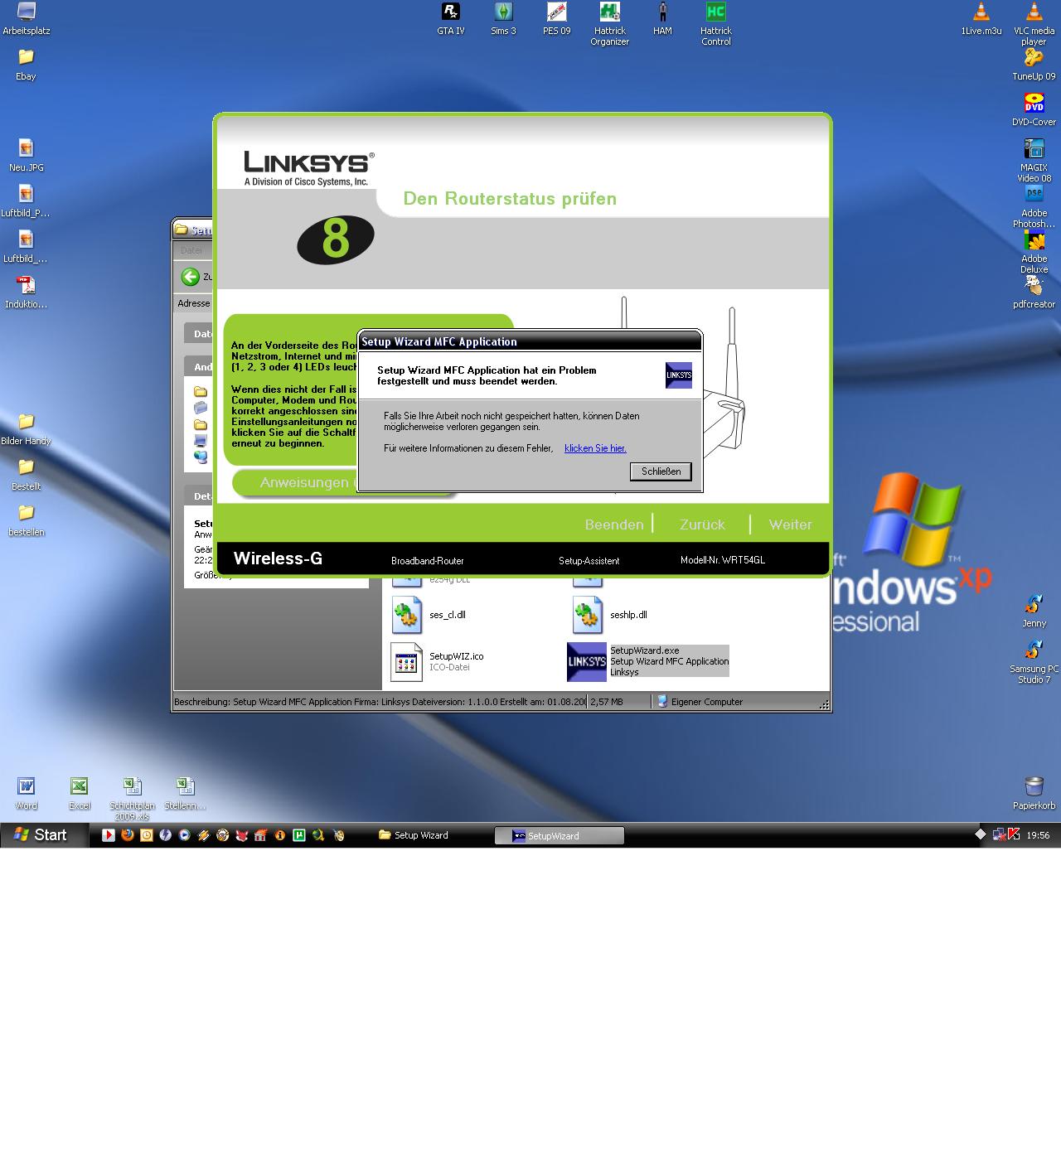
Task: Click Weiter in the Linksys wizard
Action: click(790, 525)
